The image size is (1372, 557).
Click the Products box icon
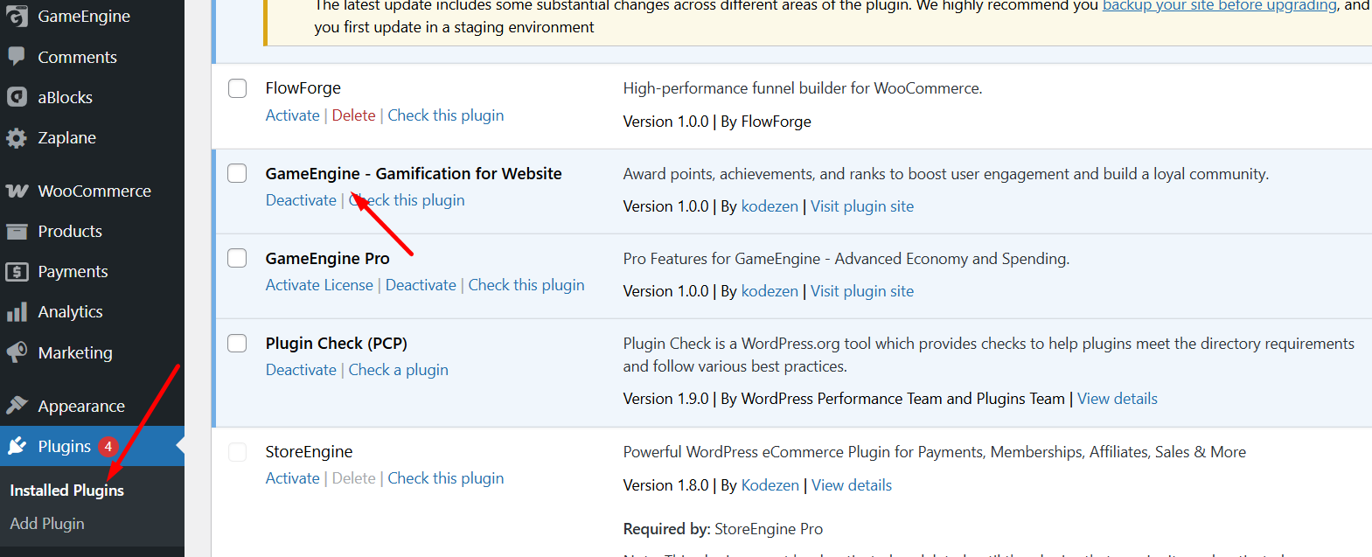point(17,231)
